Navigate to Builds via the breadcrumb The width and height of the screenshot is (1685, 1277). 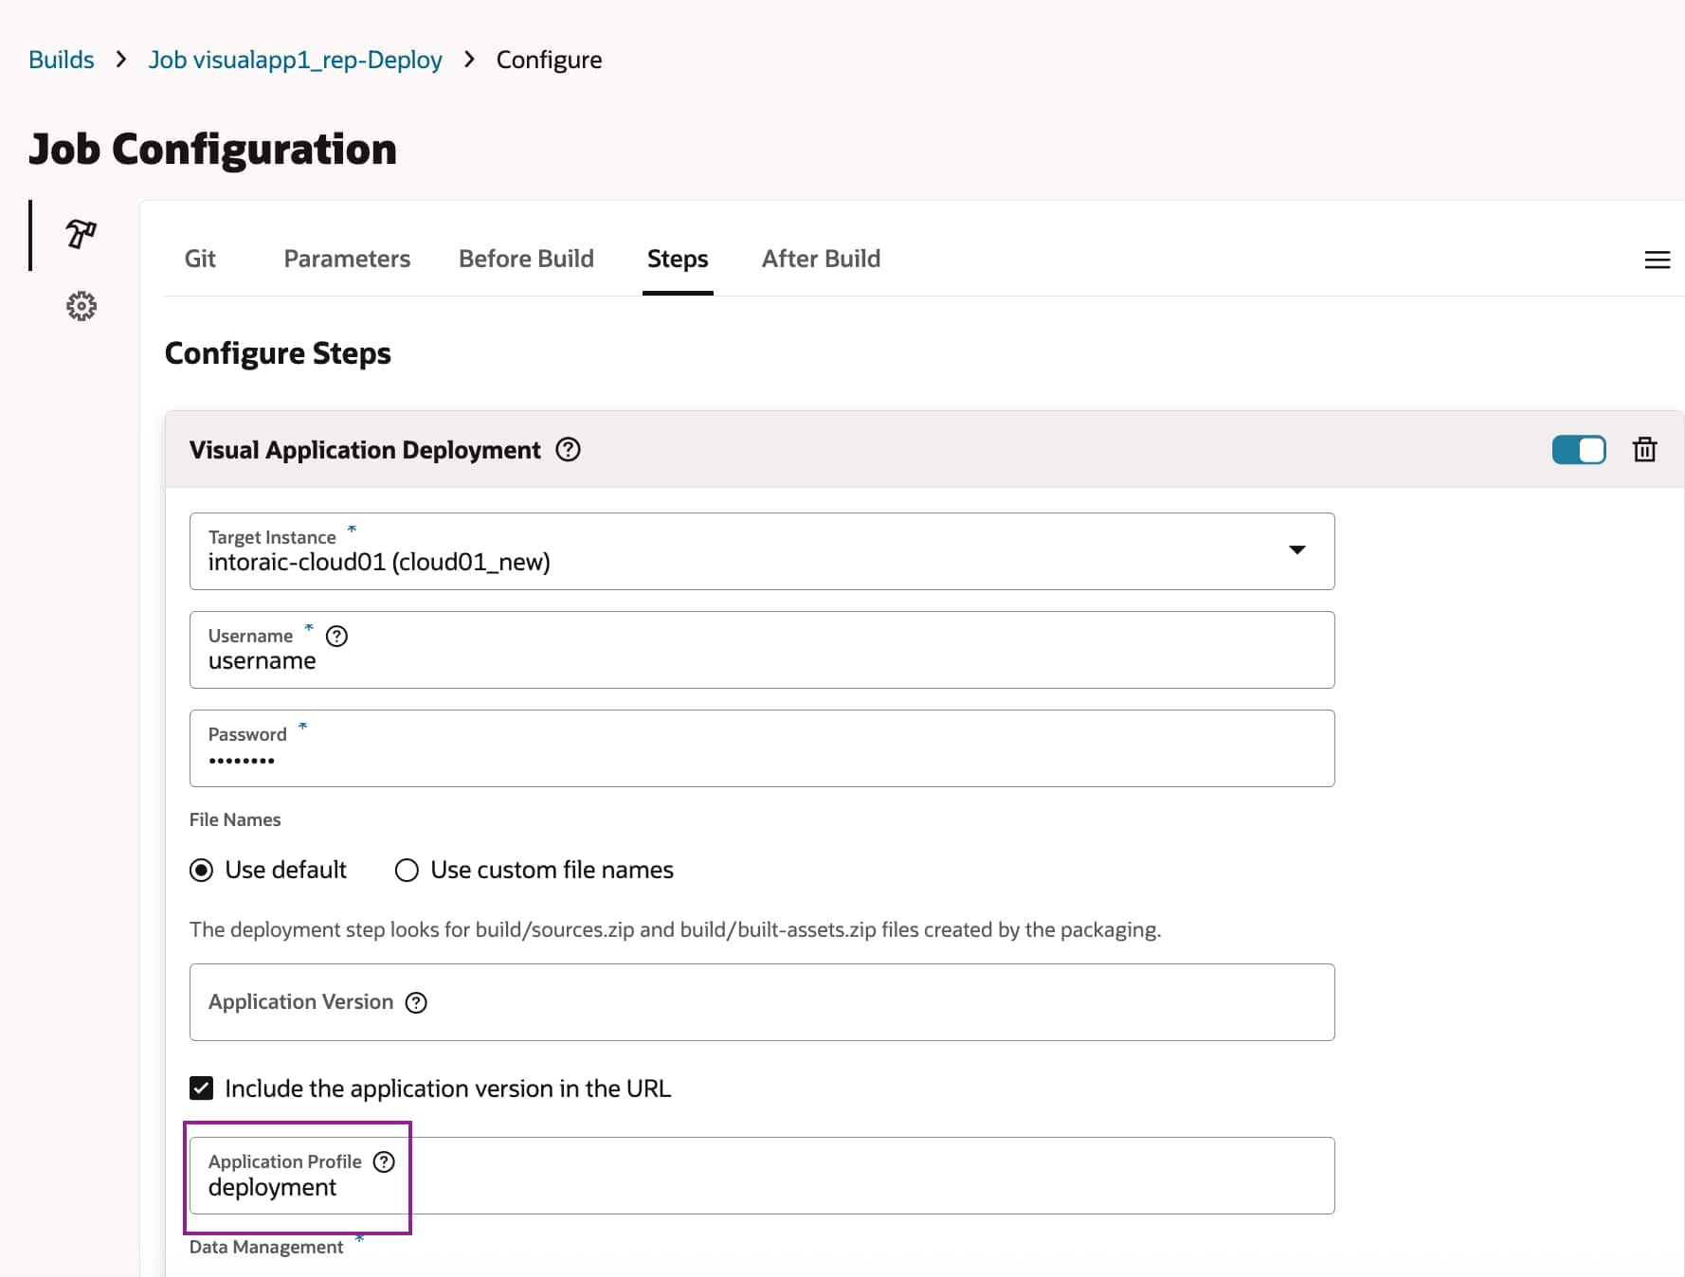click(x=60, y=59)
